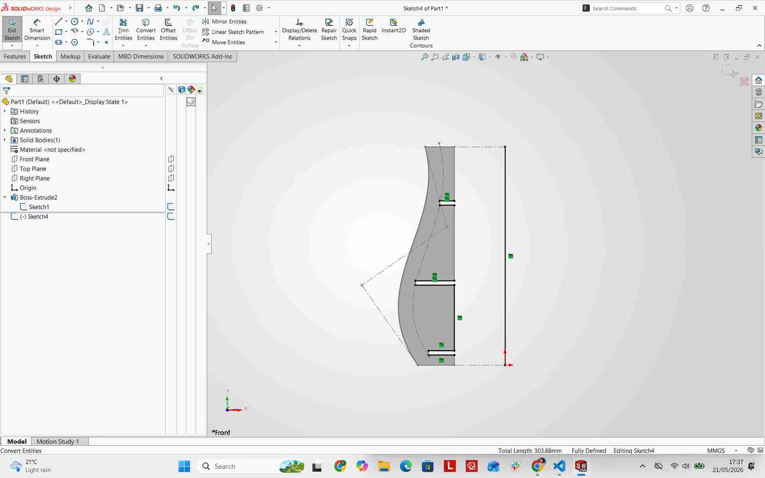Open the Edit Appearance color ball
The image size is (765, 478).
click(524, 57)
